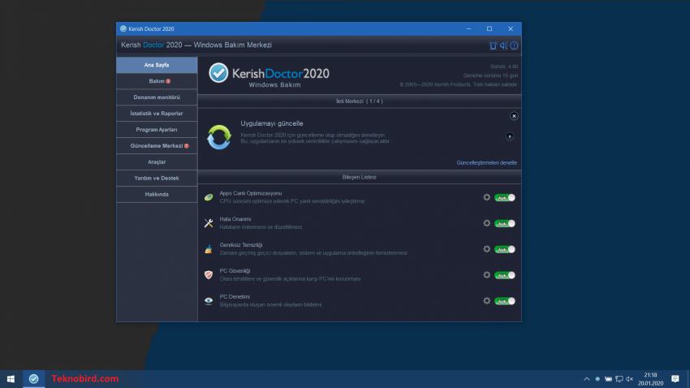Dismiss the Uygulamayı güncelle message
The width and height of the screenshot is (690, 388).
[514, 116]
